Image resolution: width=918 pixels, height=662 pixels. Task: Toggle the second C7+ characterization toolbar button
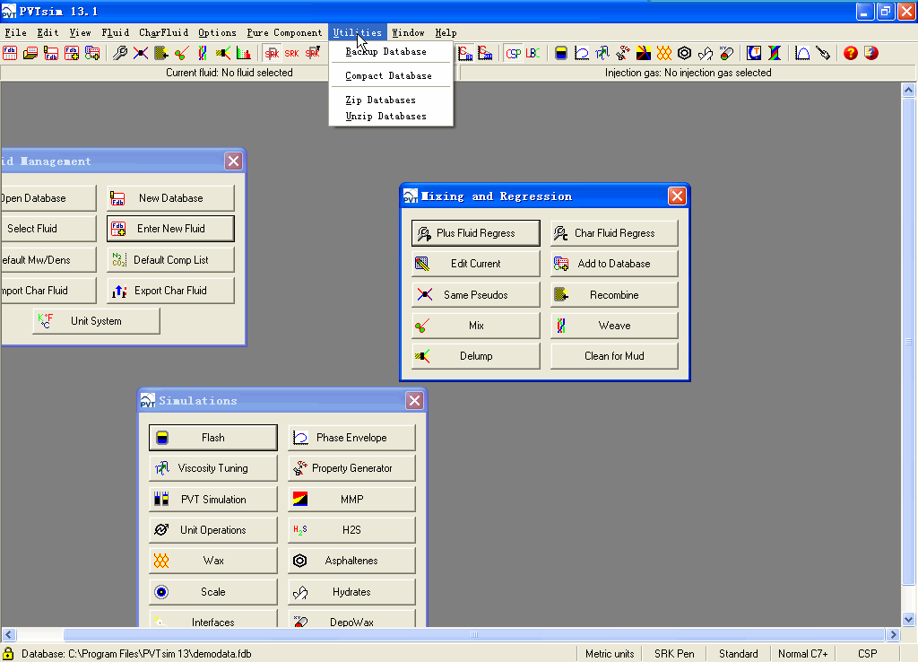click(485, 53)
